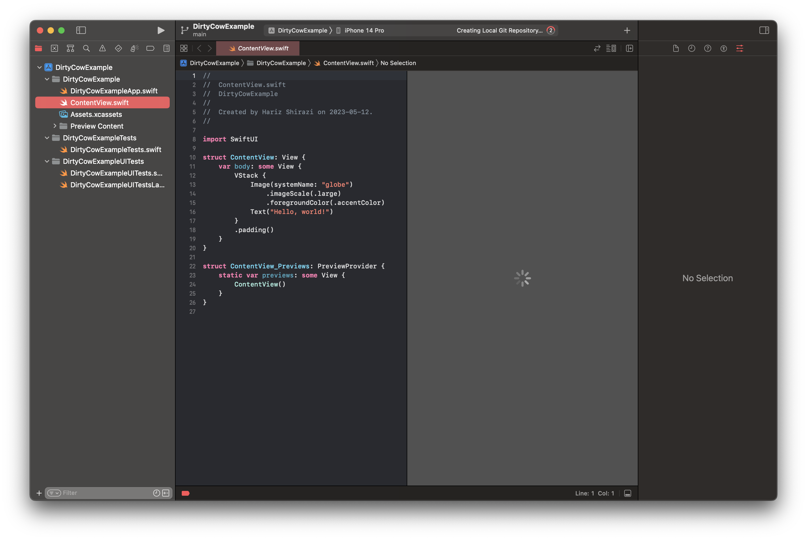Show the History inspector
This screenshot has height=540, width=807.
[x=692, y=48]
